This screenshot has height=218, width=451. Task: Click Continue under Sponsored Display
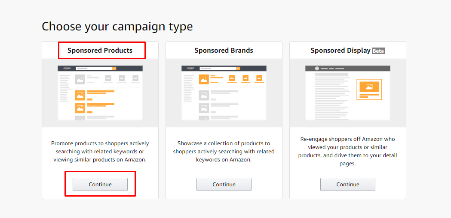(348, 184)
